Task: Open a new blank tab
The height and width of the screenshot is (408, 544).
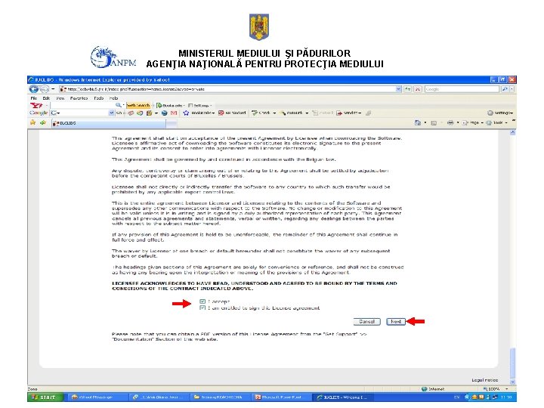Action: point(172,123)
